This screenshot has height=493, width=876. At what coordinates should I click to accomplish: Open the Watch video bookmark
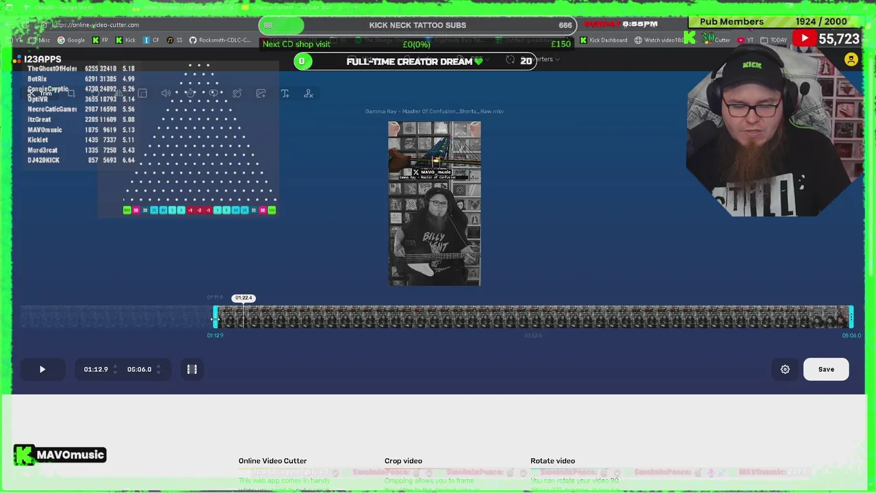[x=660, y=40]
